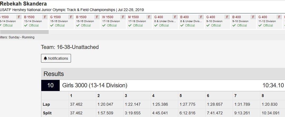Click the Notifications bell icon
This screenshot has width=285, height=117.
point(45,58)
